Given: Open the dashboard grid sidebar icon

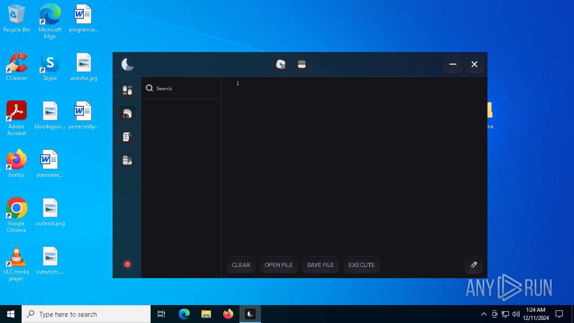Looking at the screenshot, I should (x=127, y=90).
